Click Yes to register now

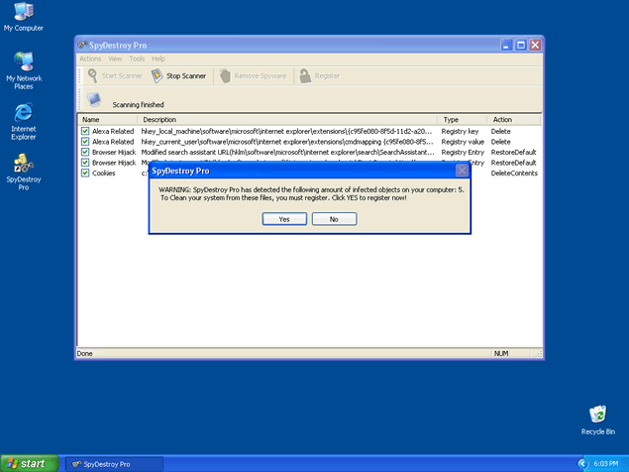(284, 219)
